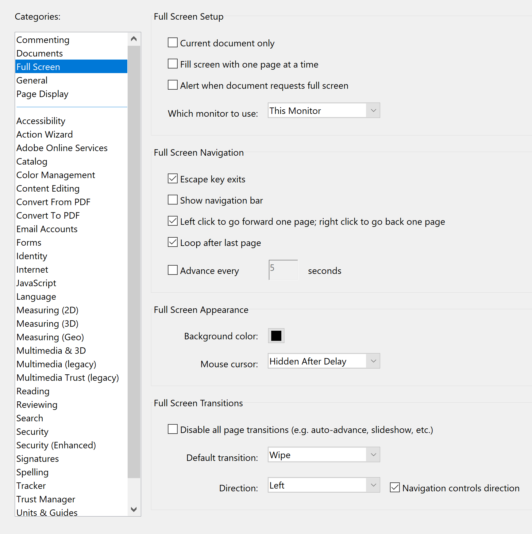Select Content Editing category

[x=71, y=189]
